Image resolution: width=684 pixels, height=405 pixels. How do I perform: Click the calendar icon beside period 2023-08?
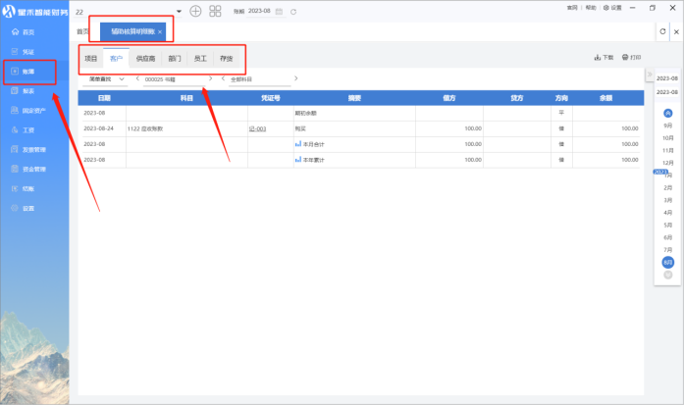pos(280,11)
